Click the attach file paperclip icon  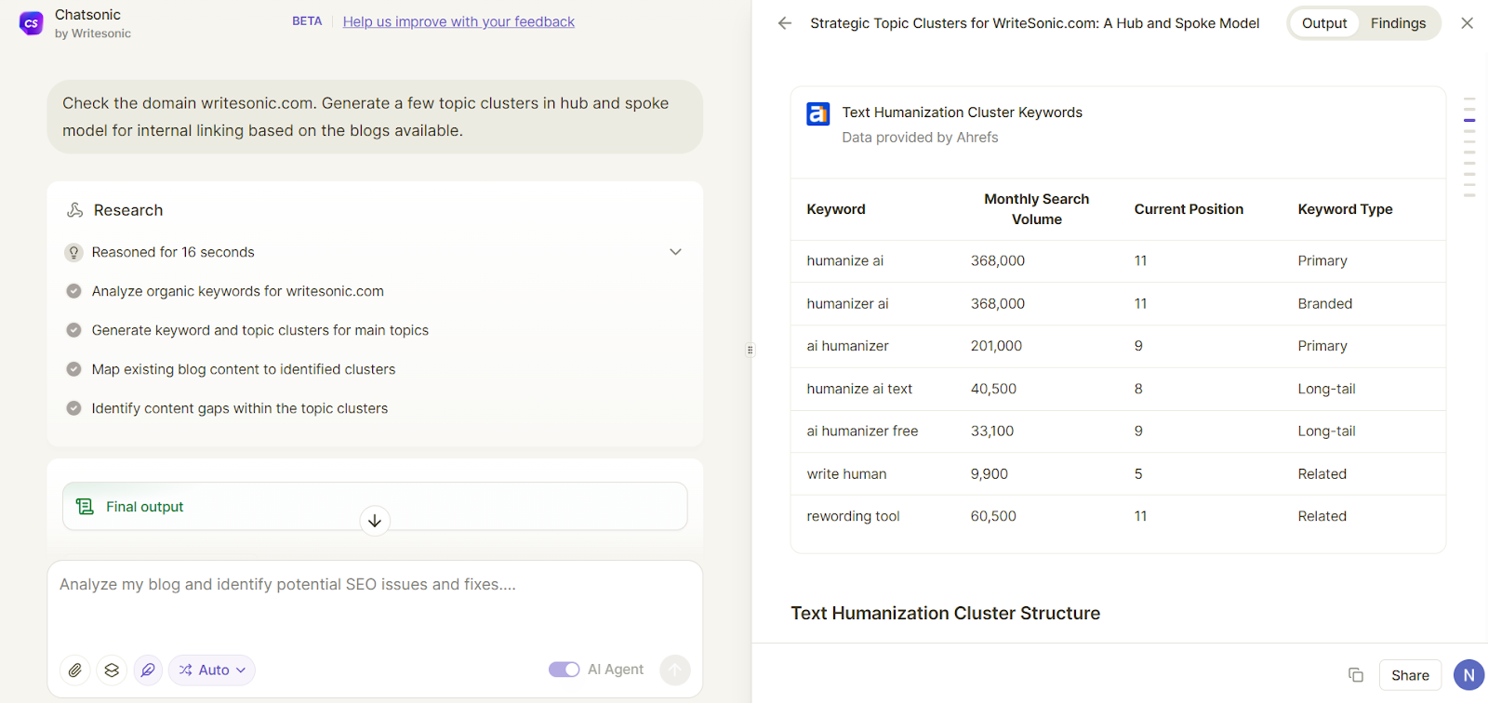click(75, 670)
